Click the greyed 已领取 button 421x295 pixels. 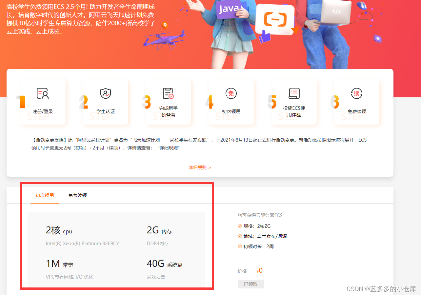(x=251, y=284)
